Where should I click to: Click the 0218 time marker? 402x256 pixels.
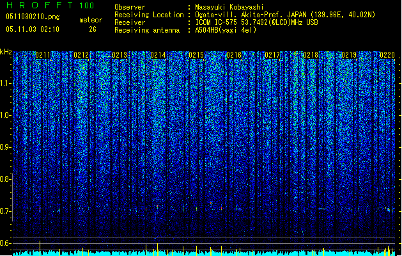311,55
